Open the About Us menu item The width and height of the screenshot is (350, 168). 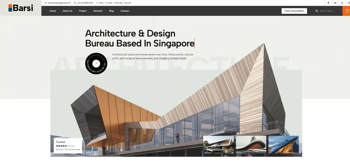(67, 11)
